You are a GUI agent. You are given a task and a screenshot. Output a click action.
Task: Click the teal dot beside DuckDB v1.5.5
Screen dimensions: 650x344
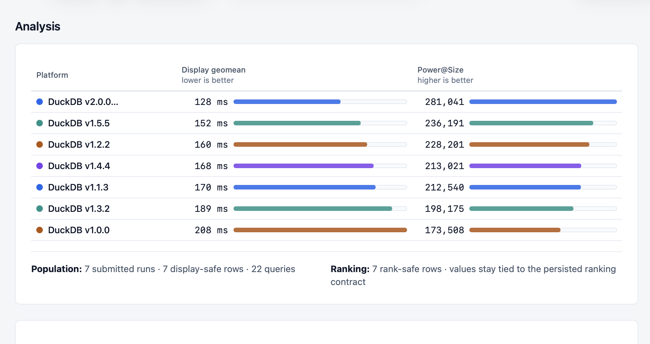(x=40, y=123)
